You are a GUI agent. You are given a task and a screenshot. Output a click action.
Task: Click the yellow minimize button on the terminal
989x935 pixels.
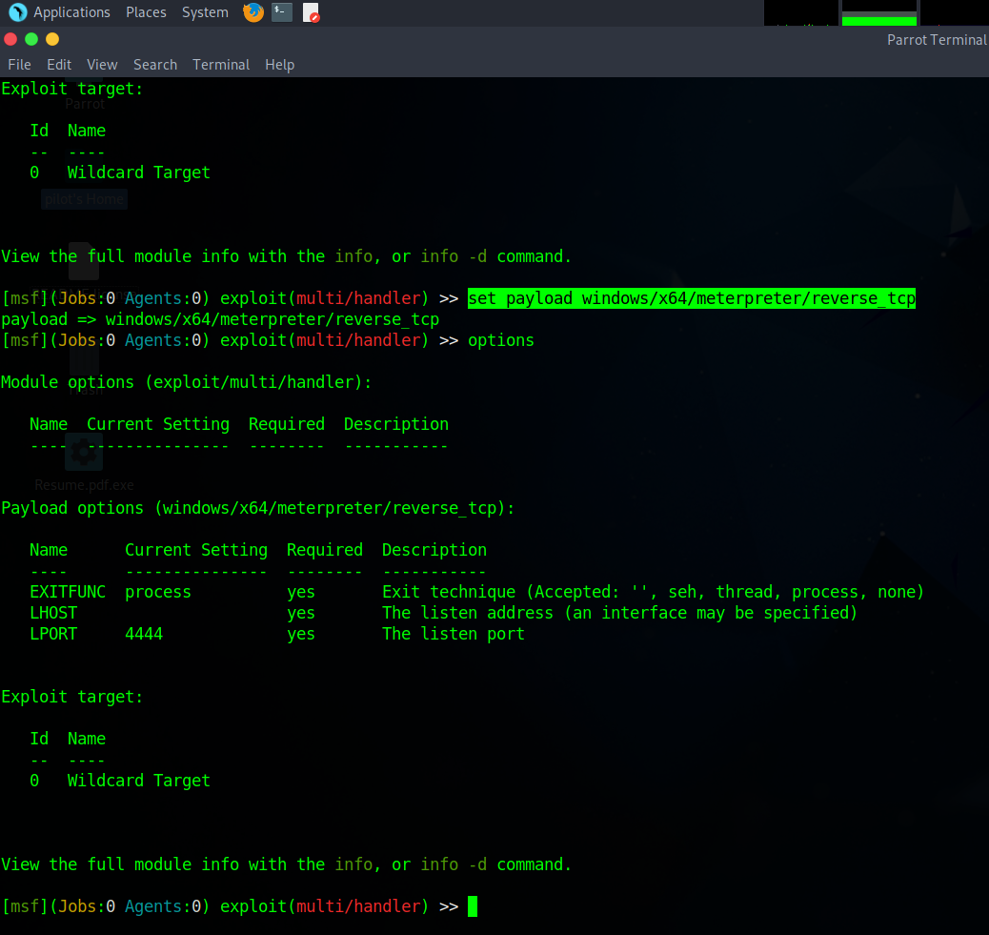[51, 39]
